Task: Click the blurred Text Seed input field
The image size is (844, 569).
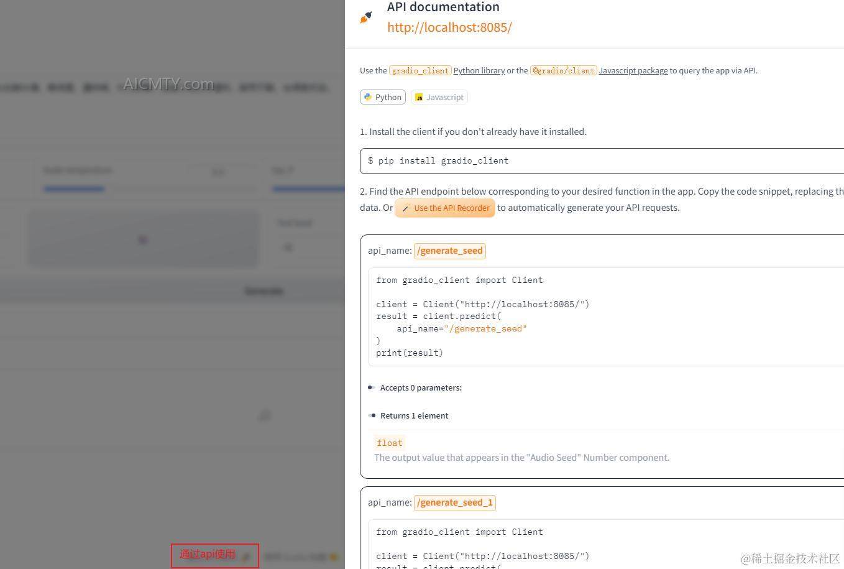Action: pyautogui.click(x=311, y=247)
